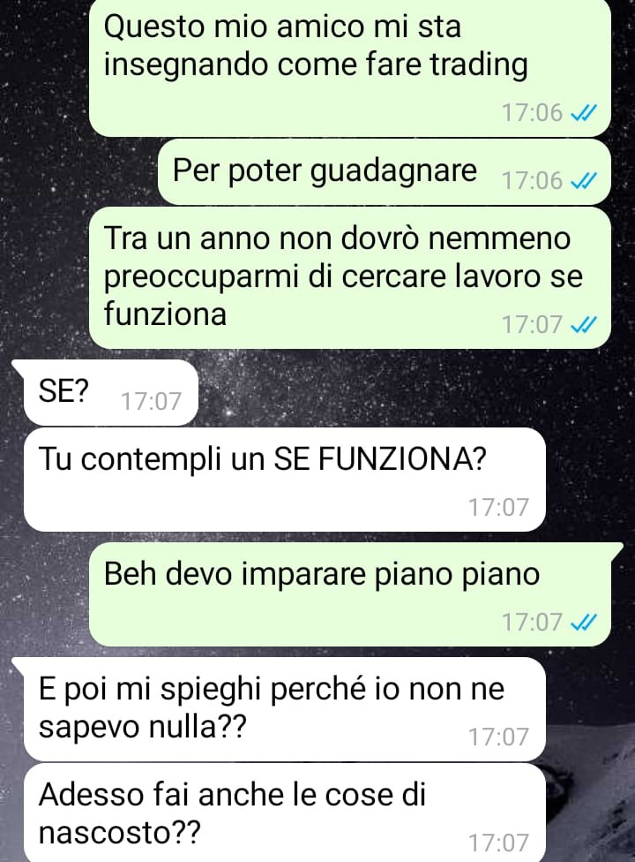
Task: Click the 17:06 timestamp on the trading message
Action: coord(533,113)
